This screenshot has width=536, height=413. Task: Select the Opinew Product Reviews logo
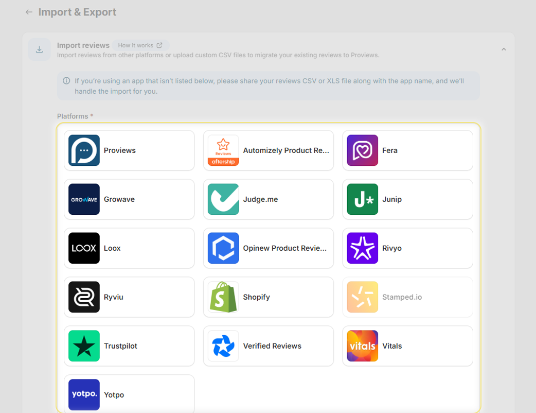coord(223,248)
